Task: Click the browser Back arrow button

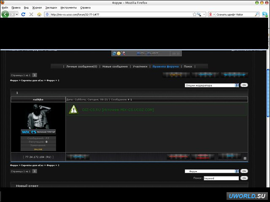Action: coord(5,14)
